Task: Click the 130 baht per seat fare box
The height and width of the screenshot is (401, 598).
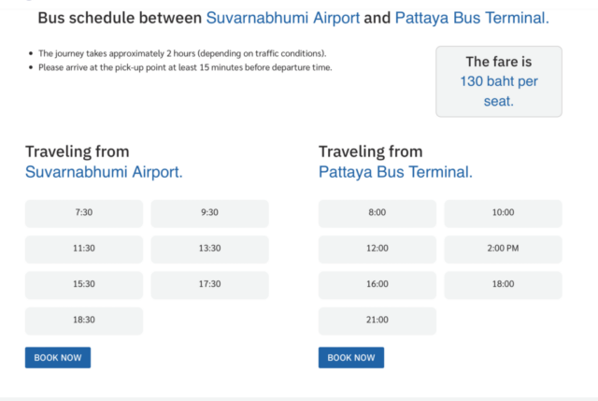Action: coord(499,81)
